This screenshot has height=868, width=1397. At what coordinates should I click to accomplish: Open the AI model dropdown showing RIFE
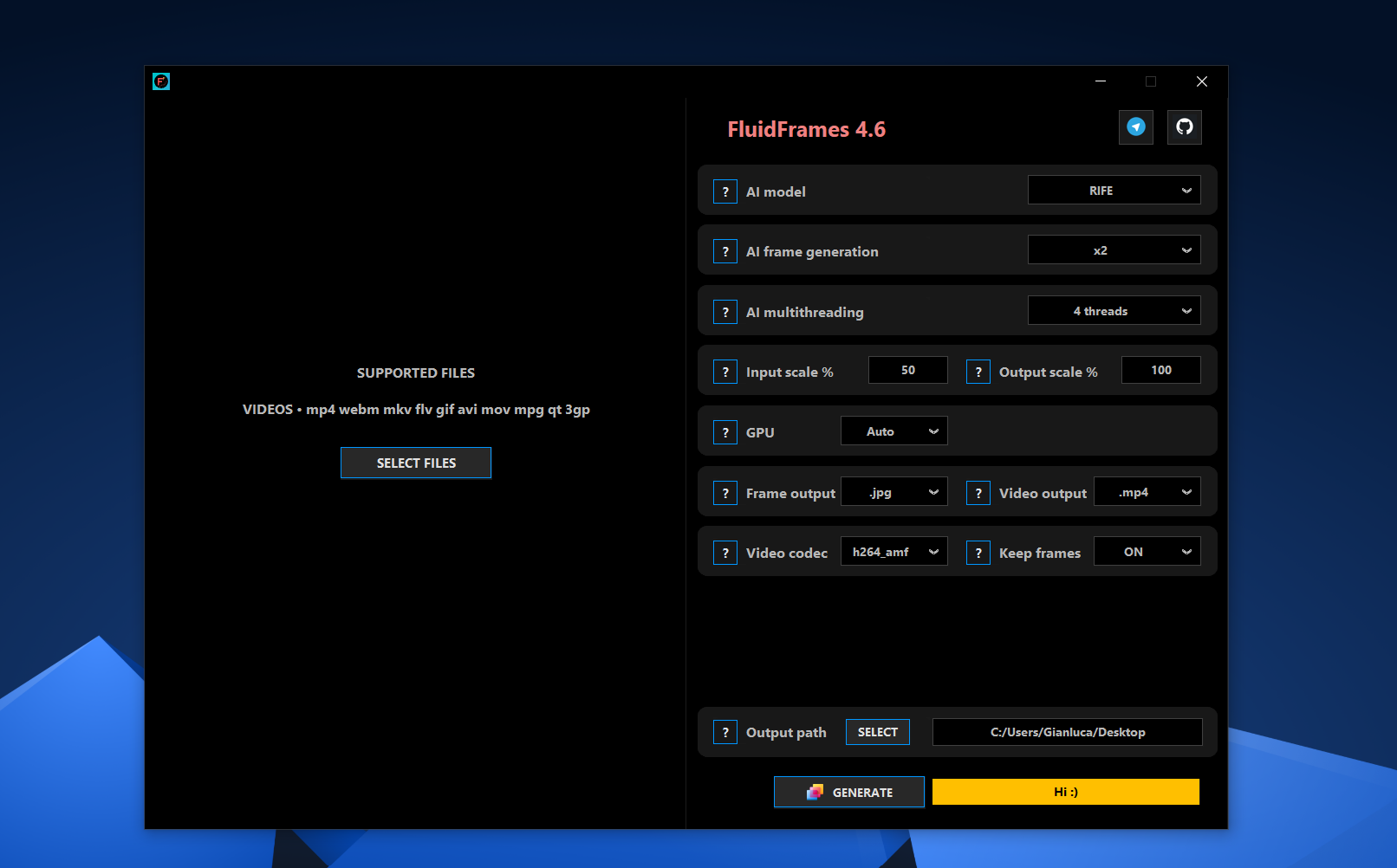[x=1114, y=191]
